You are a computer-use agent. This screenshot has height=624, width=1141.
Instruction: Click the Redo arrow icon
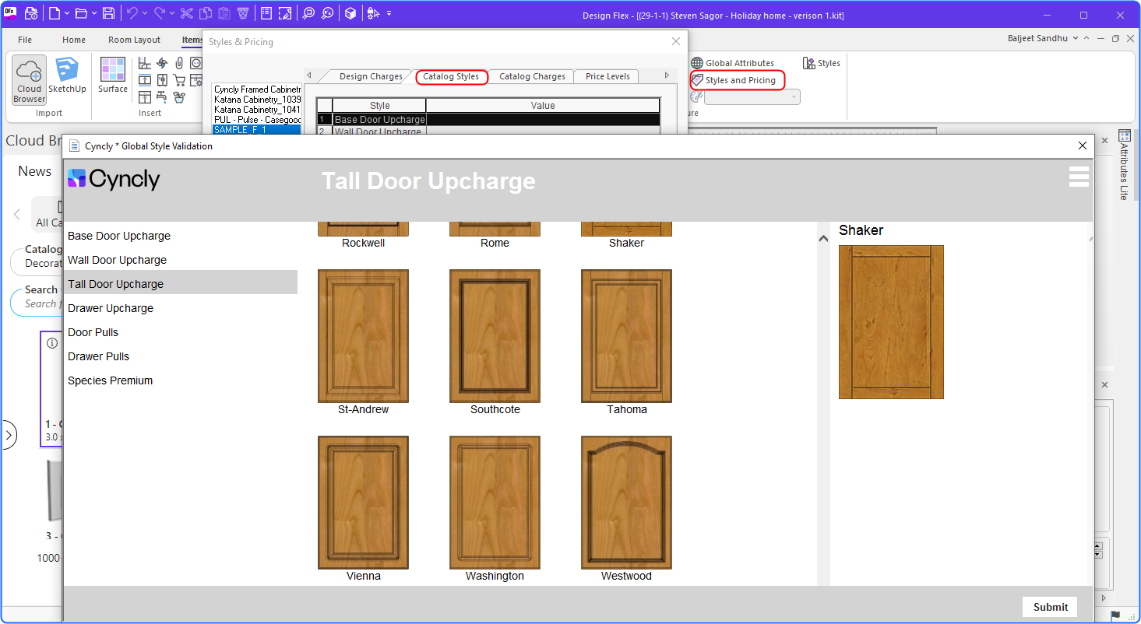point(159,13)
